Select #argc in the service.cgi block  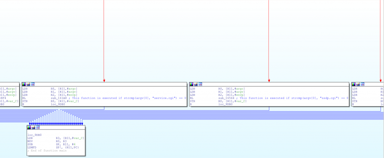[x=72, y=89]
